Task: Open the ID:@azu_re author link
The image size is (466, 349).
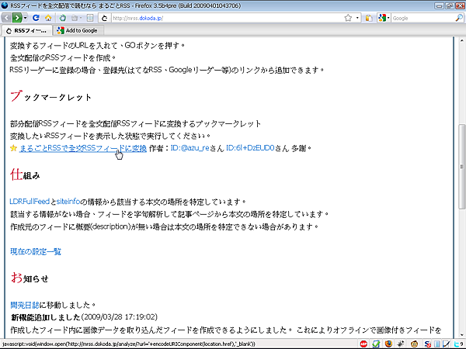Action: tap(190, 148)
